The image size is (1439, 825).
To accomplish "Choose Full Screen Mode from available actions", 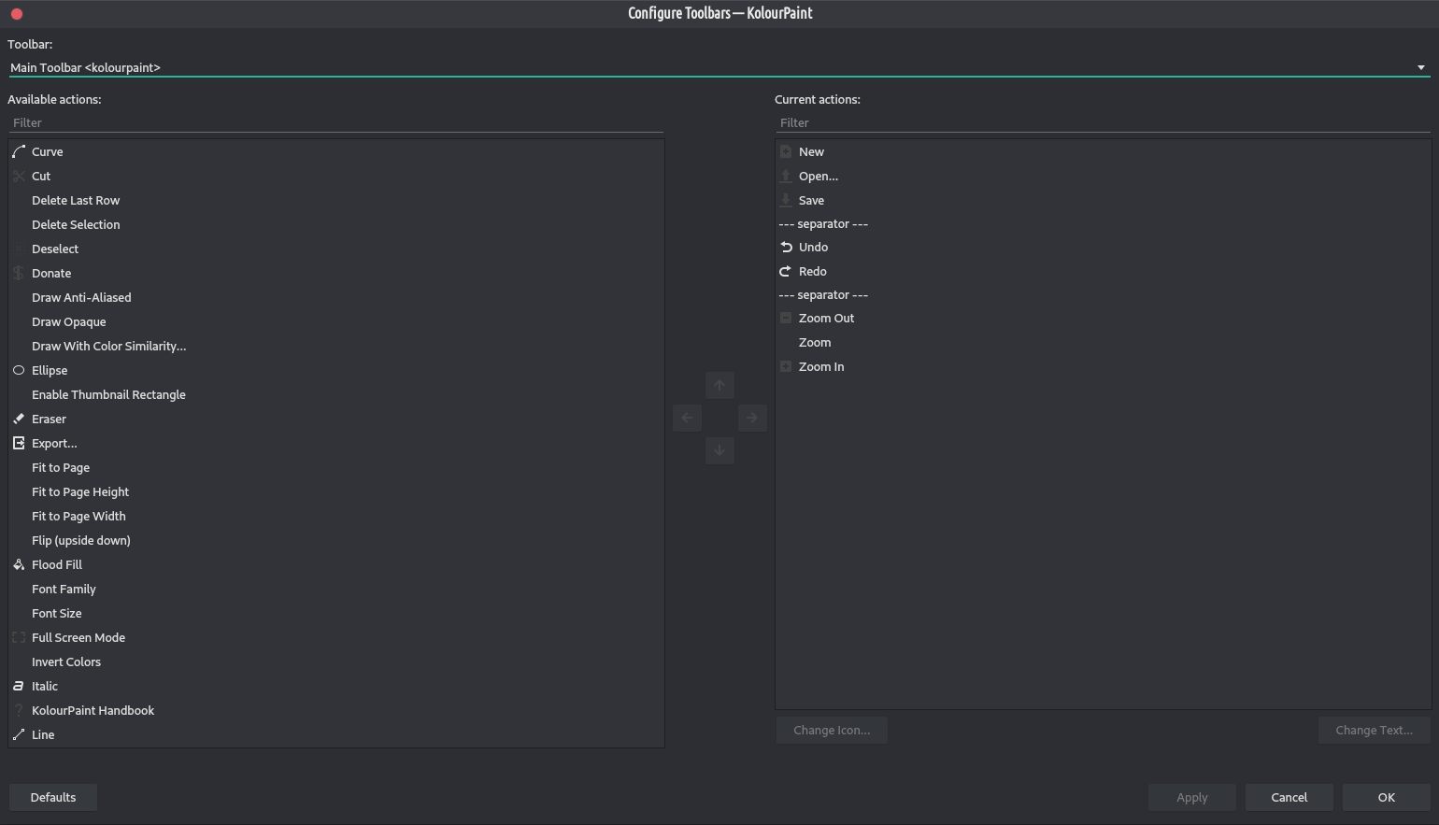I will (x=78, y=637).
